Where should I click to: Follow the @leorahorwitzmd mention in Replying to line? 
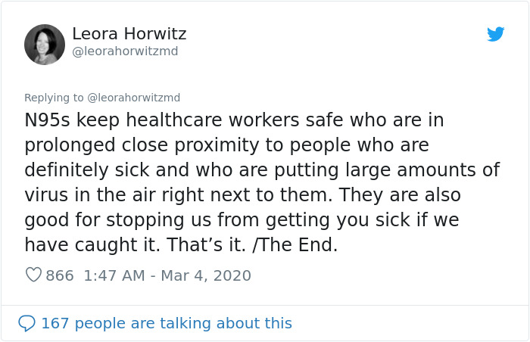[134, 98]
